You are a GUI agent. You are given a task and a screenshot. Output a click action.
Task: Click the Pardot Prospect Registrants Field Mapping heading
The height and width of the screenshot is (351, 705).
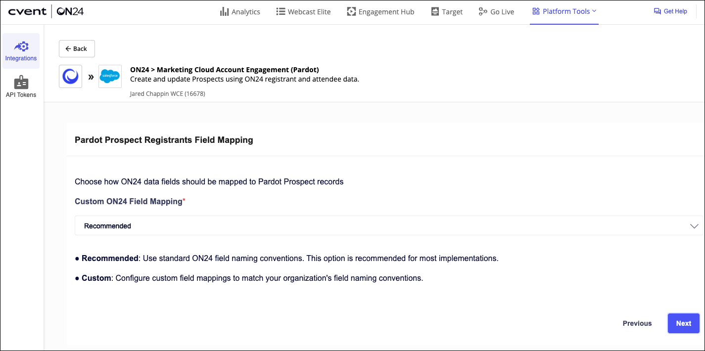164,140
